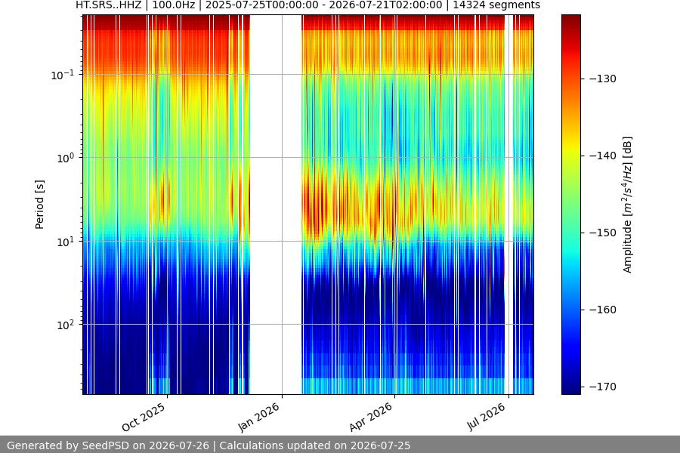Click the -160 colorbar tick value
This screenshot has width=680, height=453.
point(603,310)
